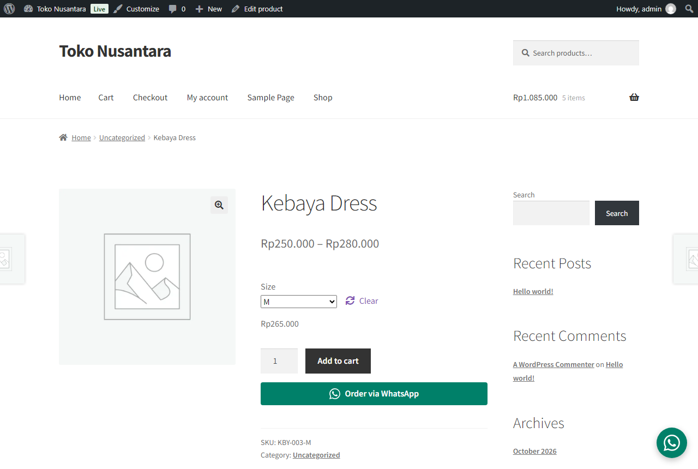This screenshot has width=698, height=469.
Task: Click the Toko Nusantara site title
Action: point(115,51)
